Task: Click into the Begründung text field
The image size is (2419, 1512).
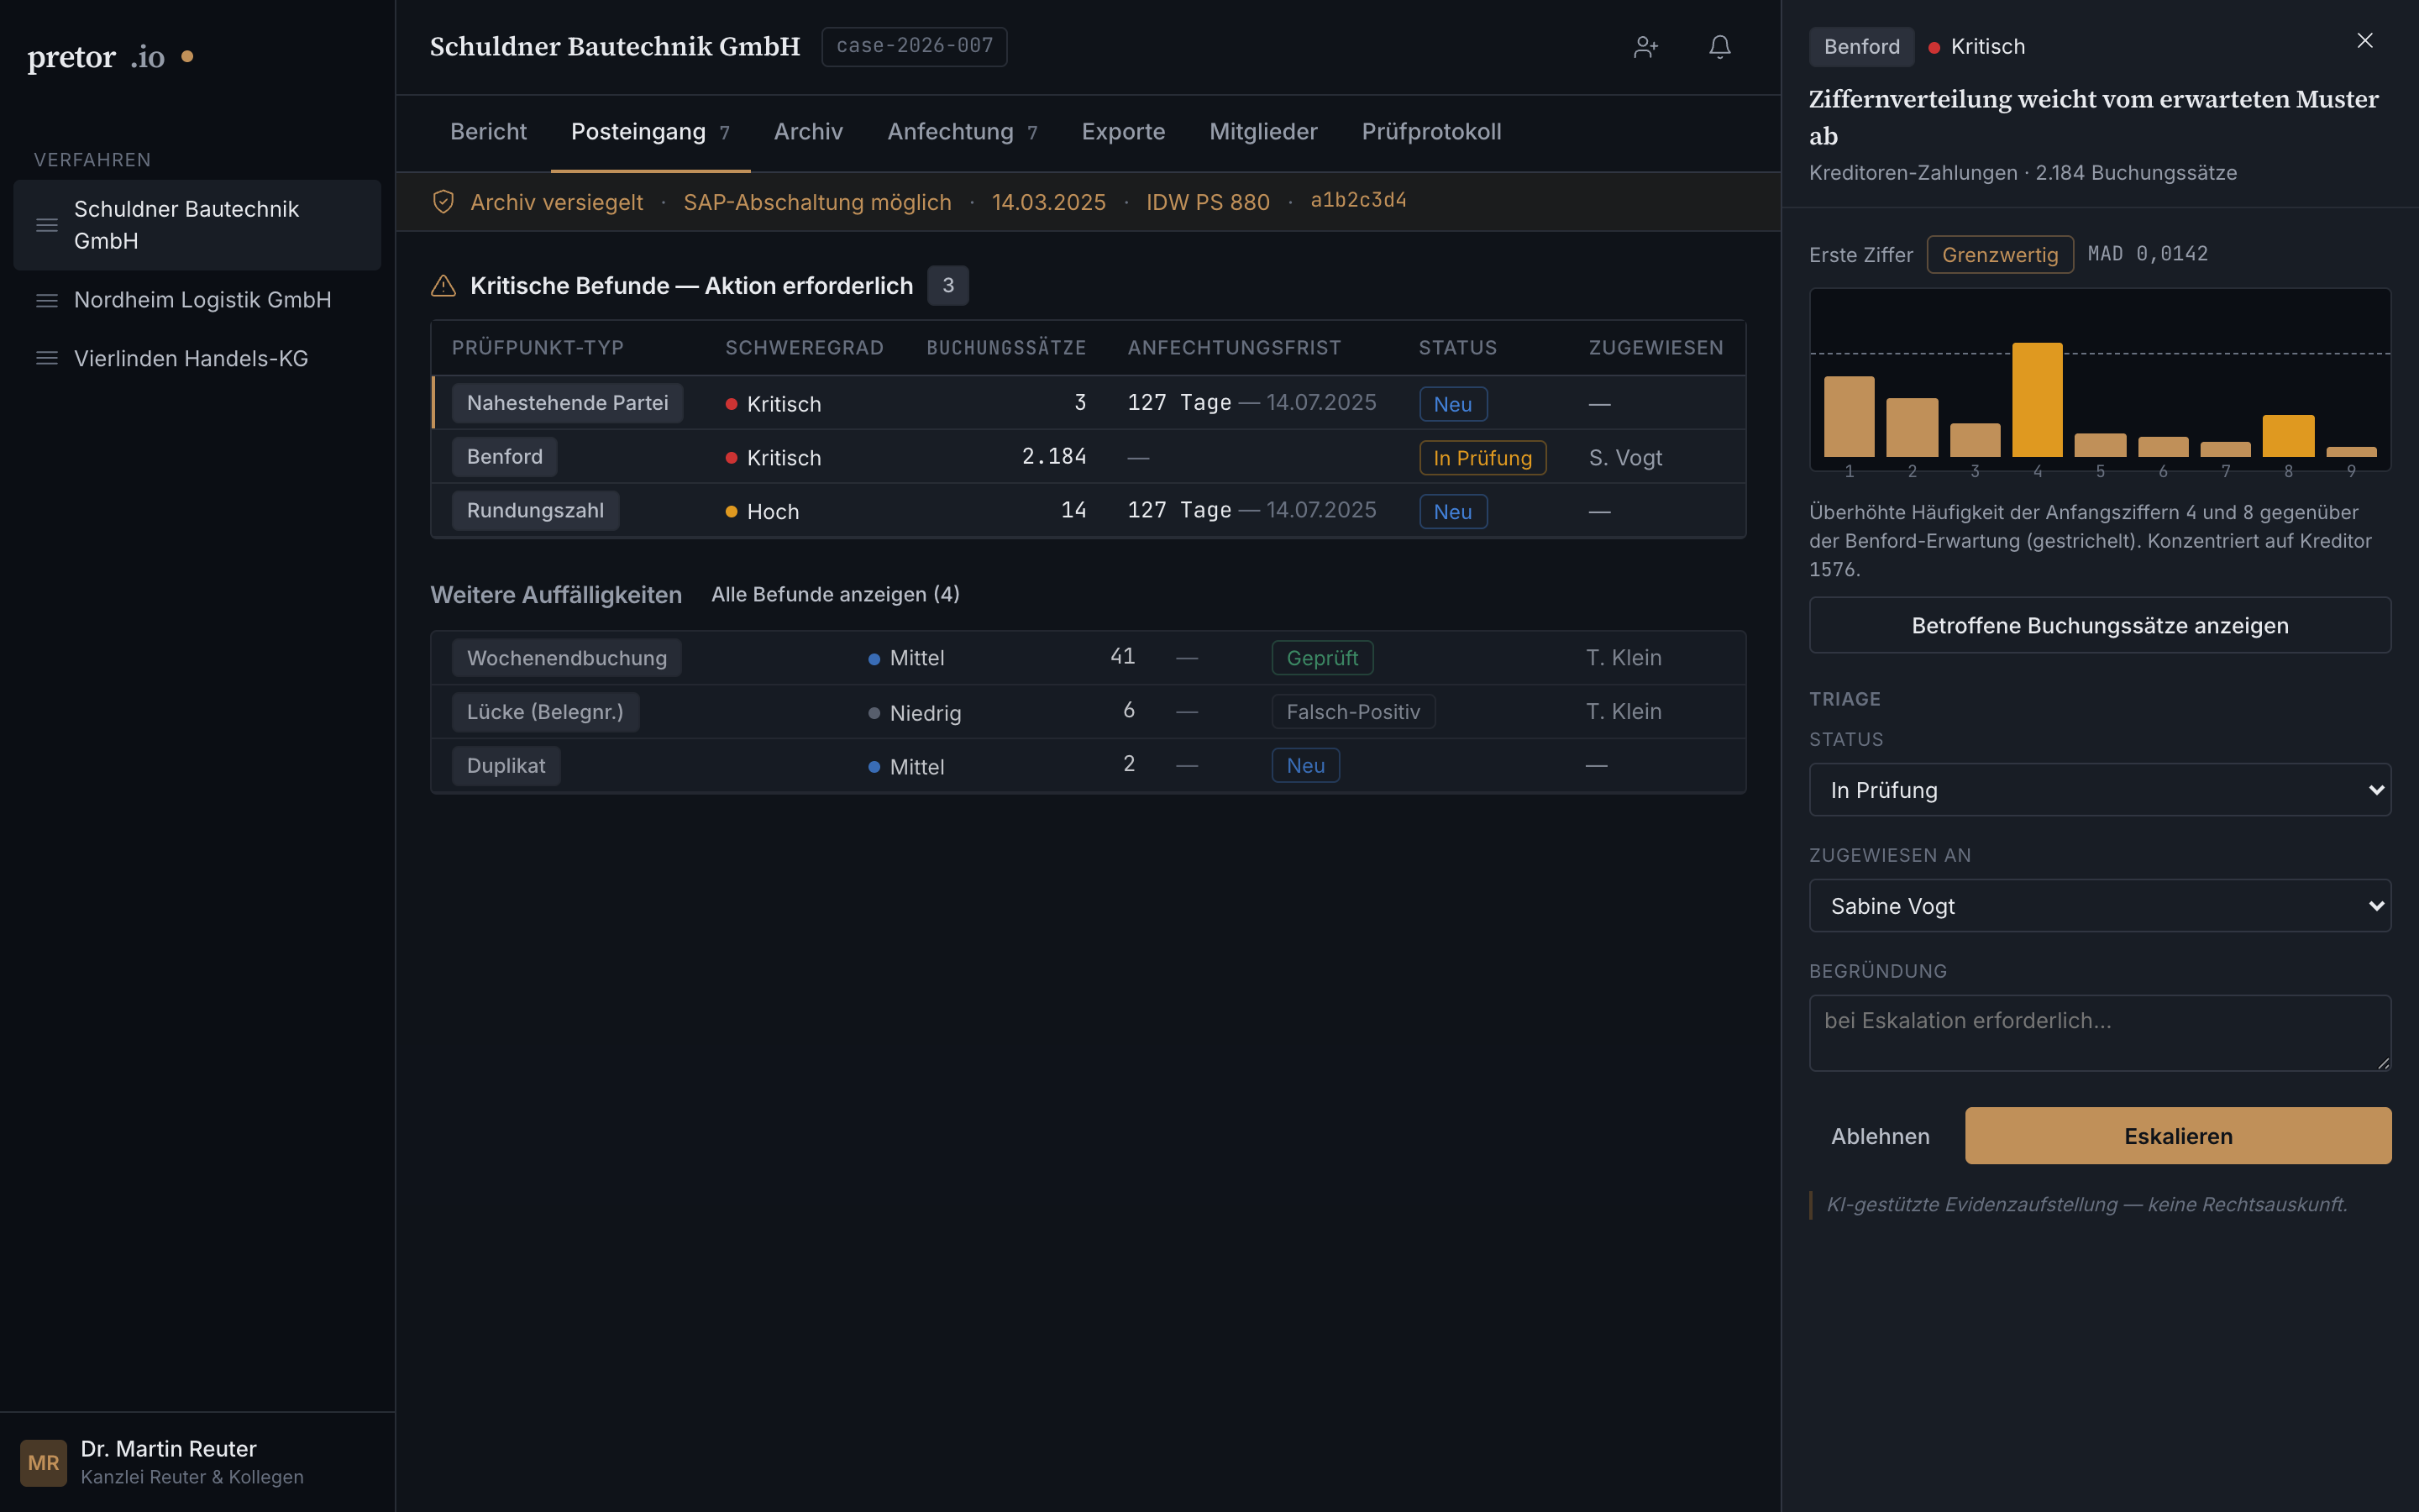Action: pyautogui.click(x=2099, y=1033)
